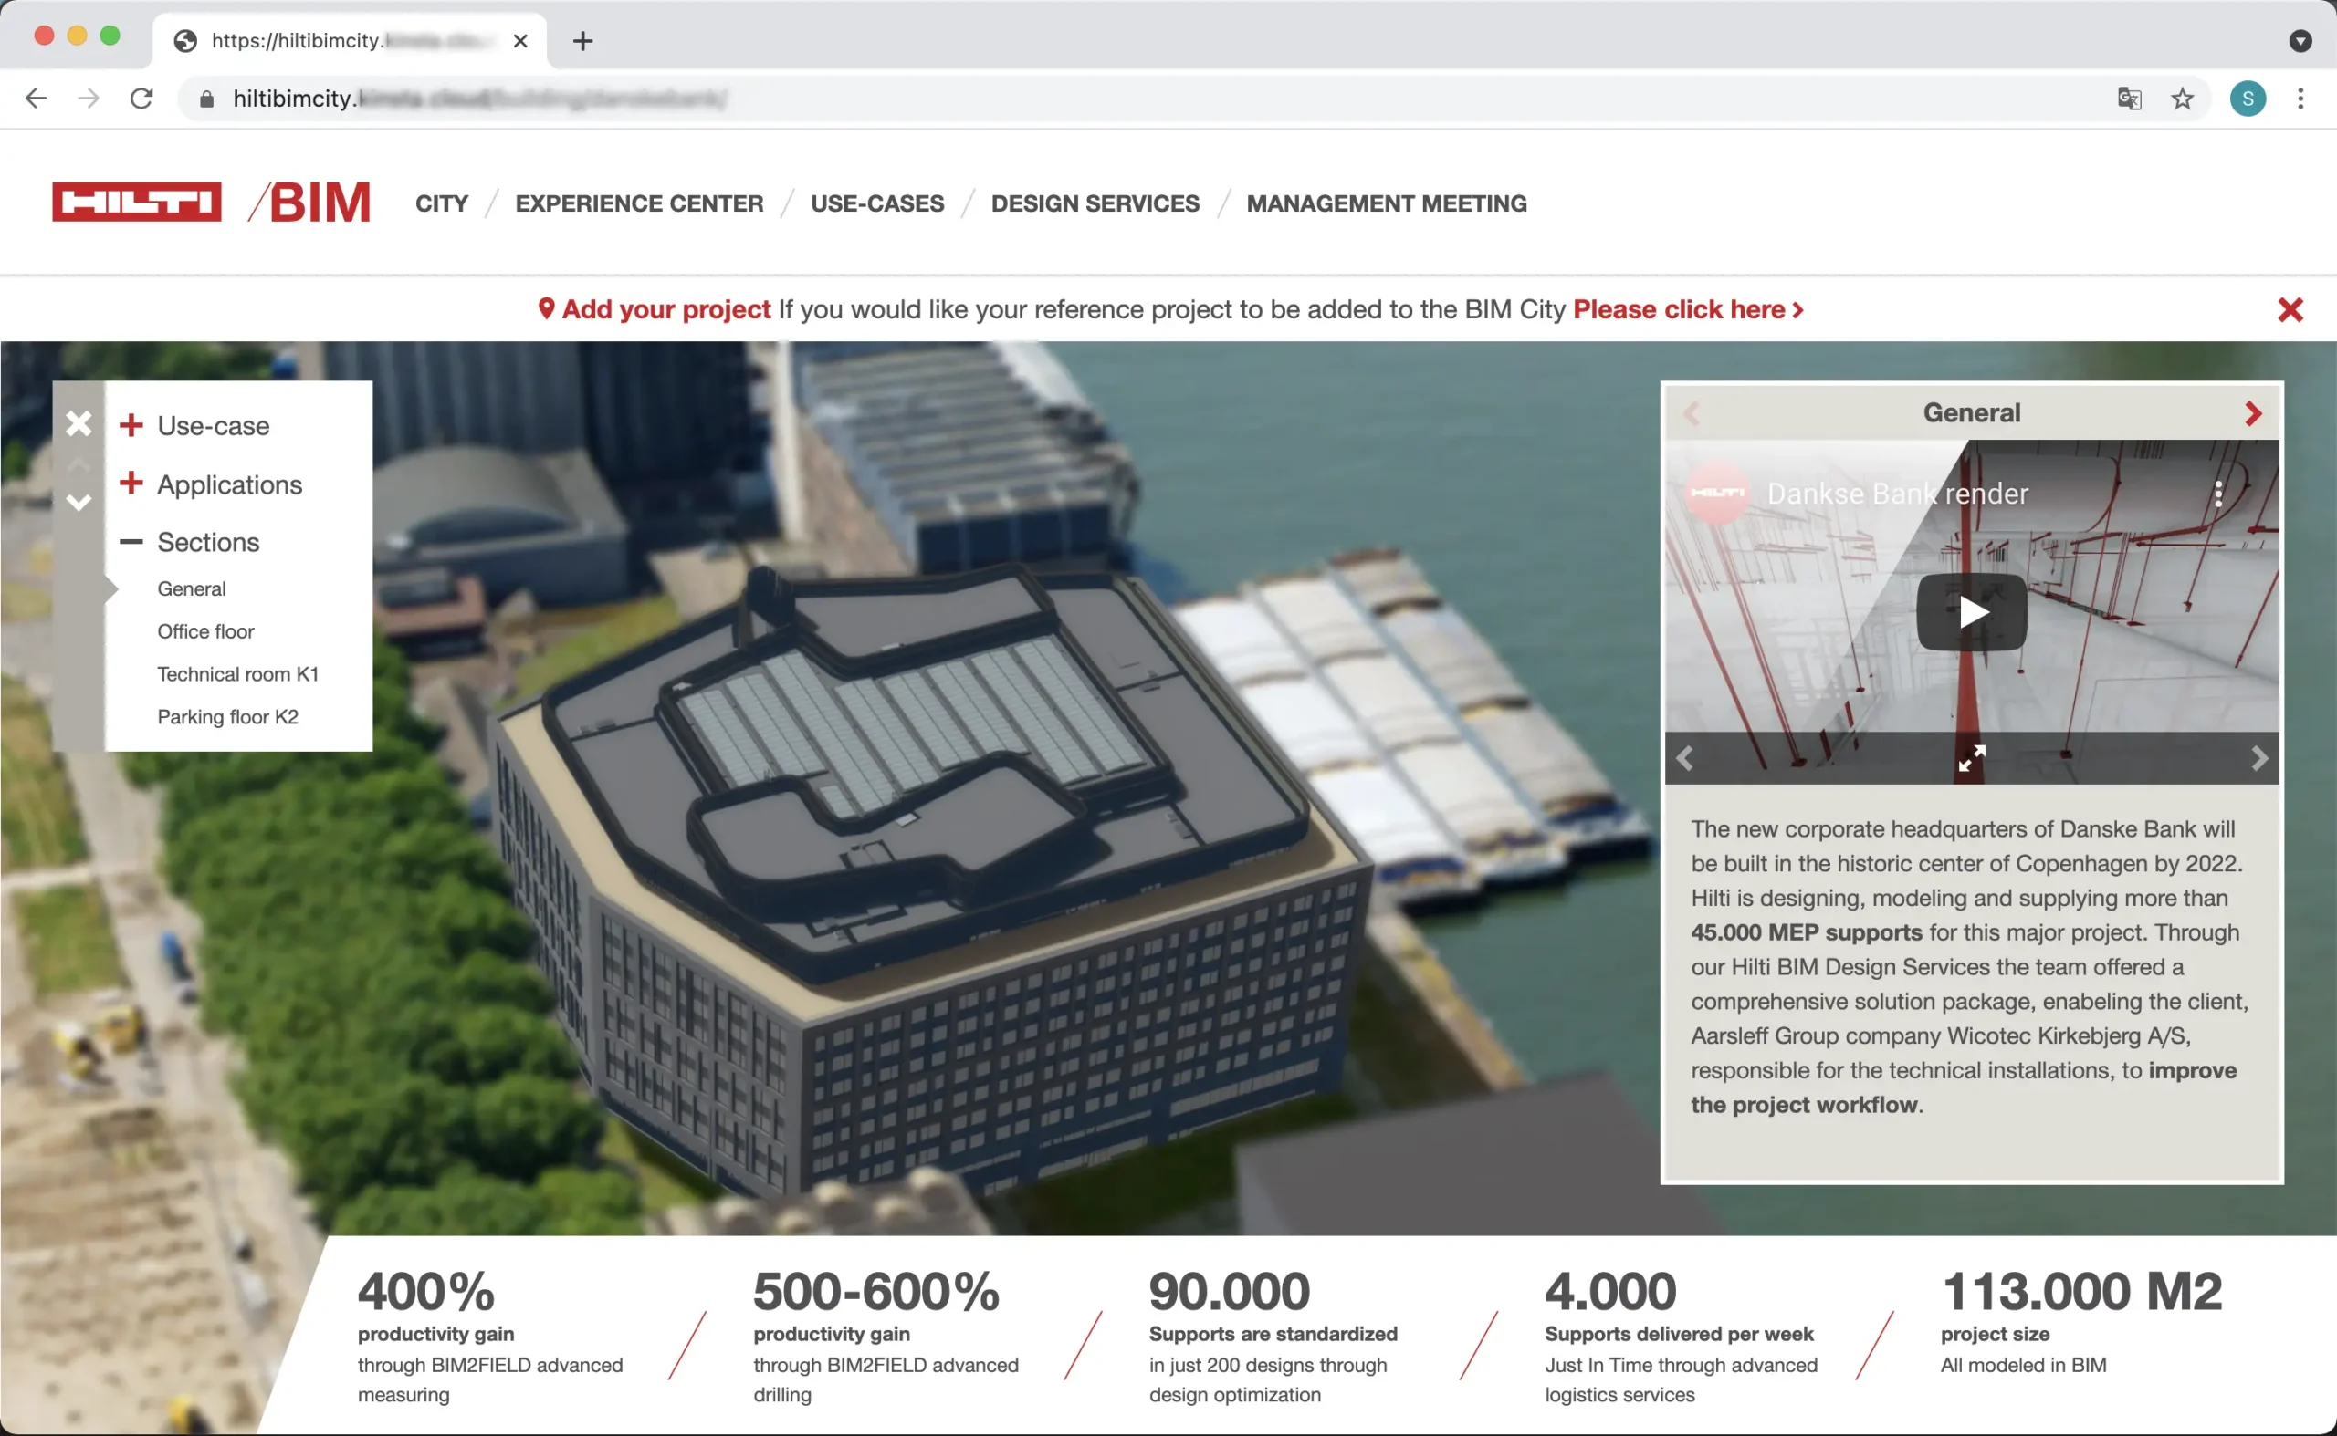Click the bold 45.000 MEP supports text

pyautogui.click(x=1807, y=932)
